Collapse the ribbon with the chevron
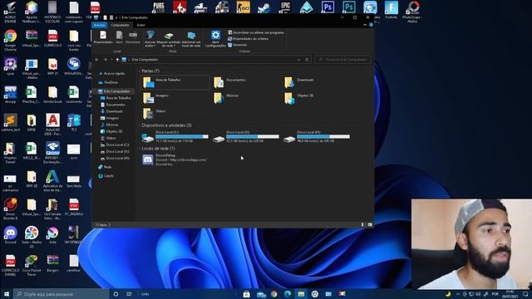532x299 pixels. click(x=365, y=25)
